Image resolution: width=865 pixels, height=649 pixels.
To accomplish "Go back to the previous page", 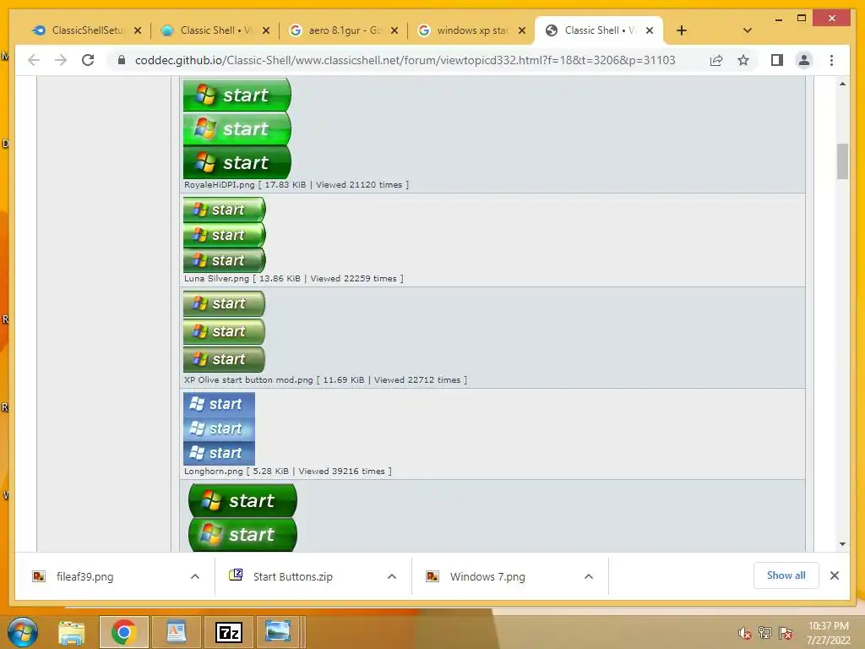I will (34, 60).
